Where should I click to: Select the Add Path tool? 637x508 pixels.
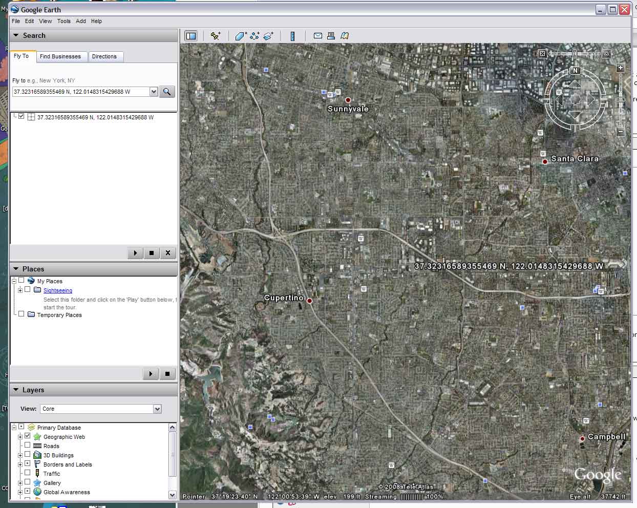point(254,36)
